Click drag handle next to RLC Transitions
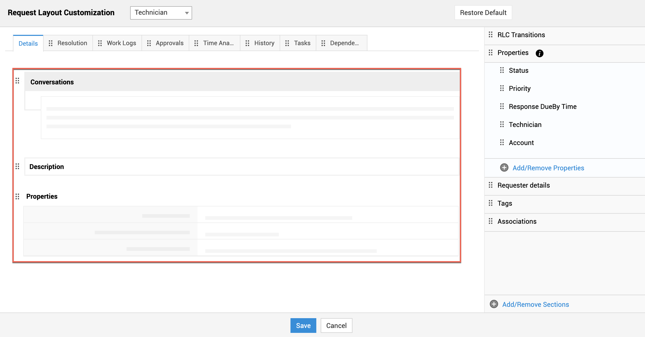645x337 pixels. [490, 35]
